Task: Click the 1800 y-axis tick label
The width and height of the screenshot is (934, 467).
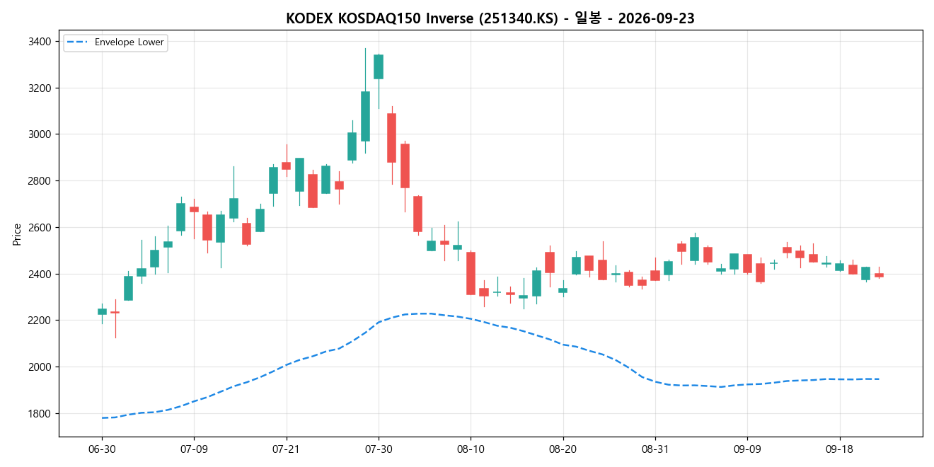Action: (x=39, y=413)
